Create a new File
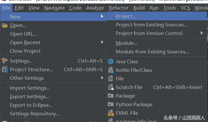Image resolution: width=208 pixels, height=122 pixels. (x=157, y=79)
